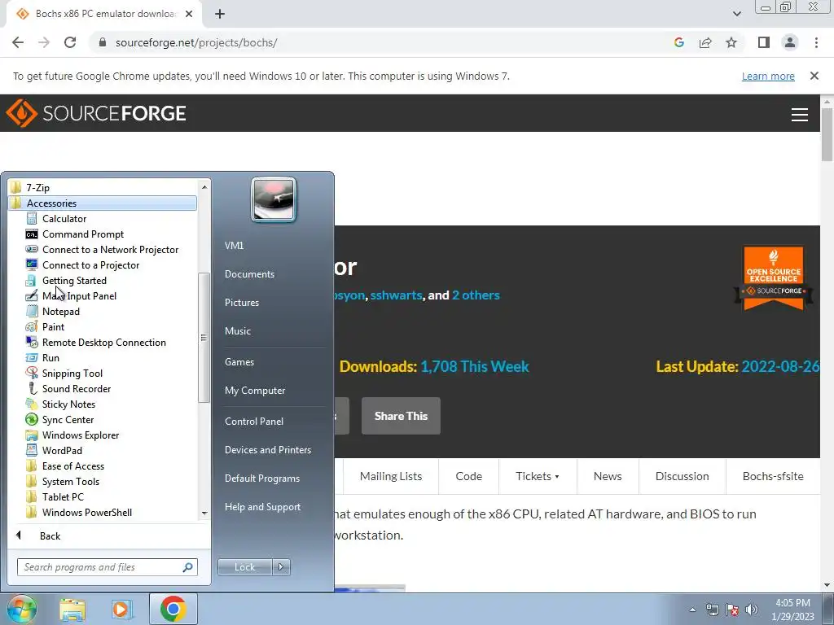Open the Tickets dropdown tab

(538, 476)
